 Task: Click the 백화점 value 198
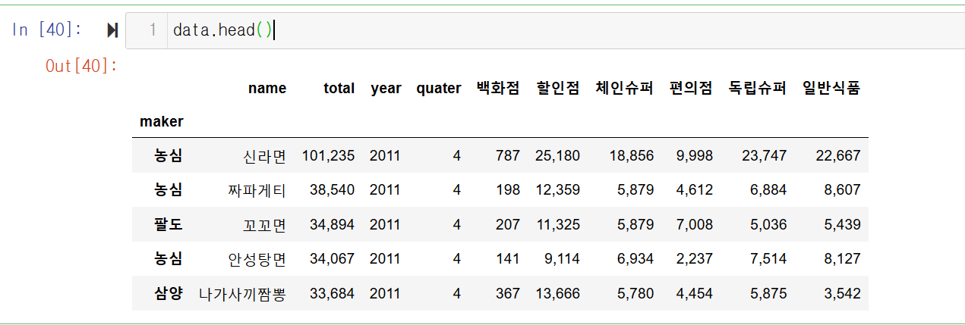[508, 190]
